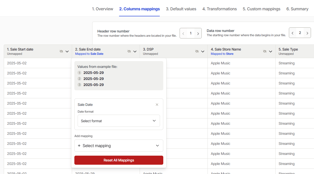This screenshot has width=314, height=174.
Task: Click third example value 2025-05-29
Action: coord(93,85)
